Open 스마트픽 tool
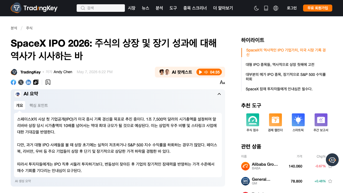 [x=298, y=123]
